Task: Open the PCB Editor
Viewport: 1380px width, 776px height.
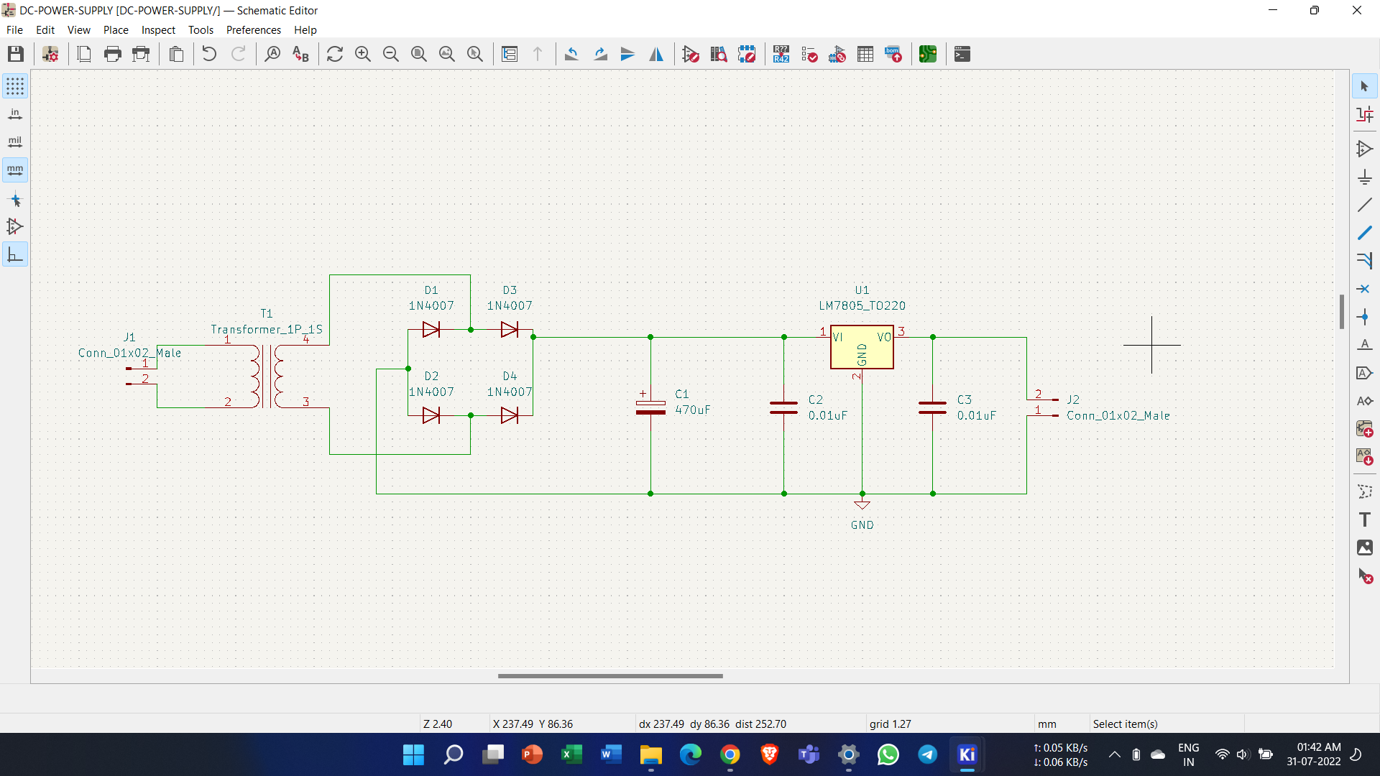Action: [928, 54]
